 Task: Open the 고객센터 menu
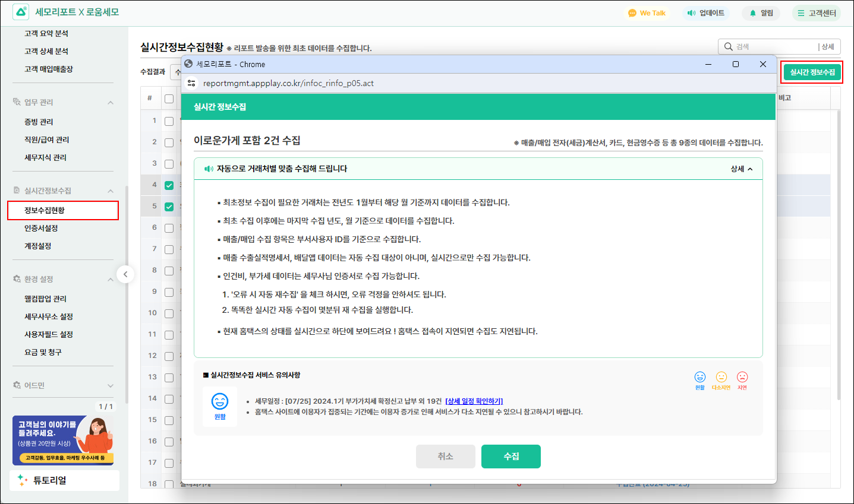point(817,13)
